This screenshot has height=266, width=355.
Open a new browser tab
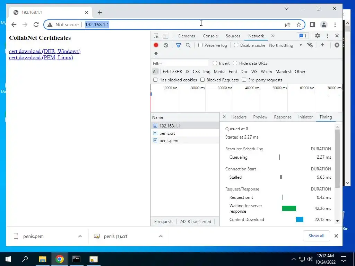pos(99,12)
